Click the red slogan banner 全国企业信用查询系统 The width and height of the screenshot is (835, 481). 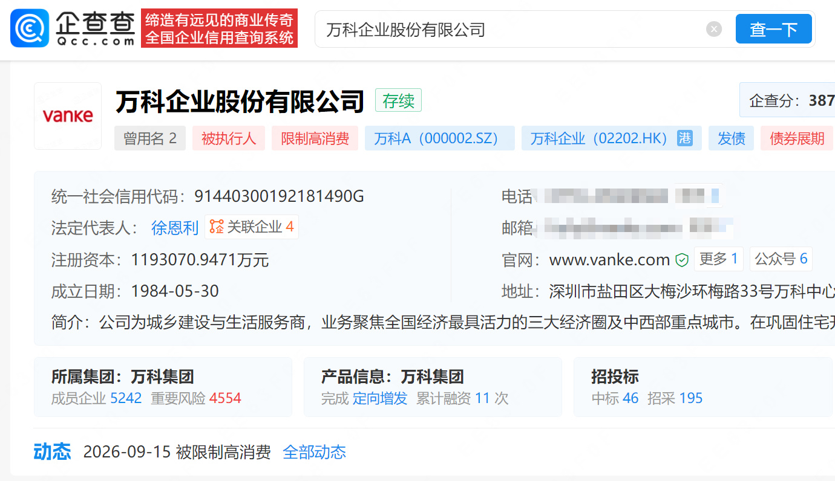point(220,37)
